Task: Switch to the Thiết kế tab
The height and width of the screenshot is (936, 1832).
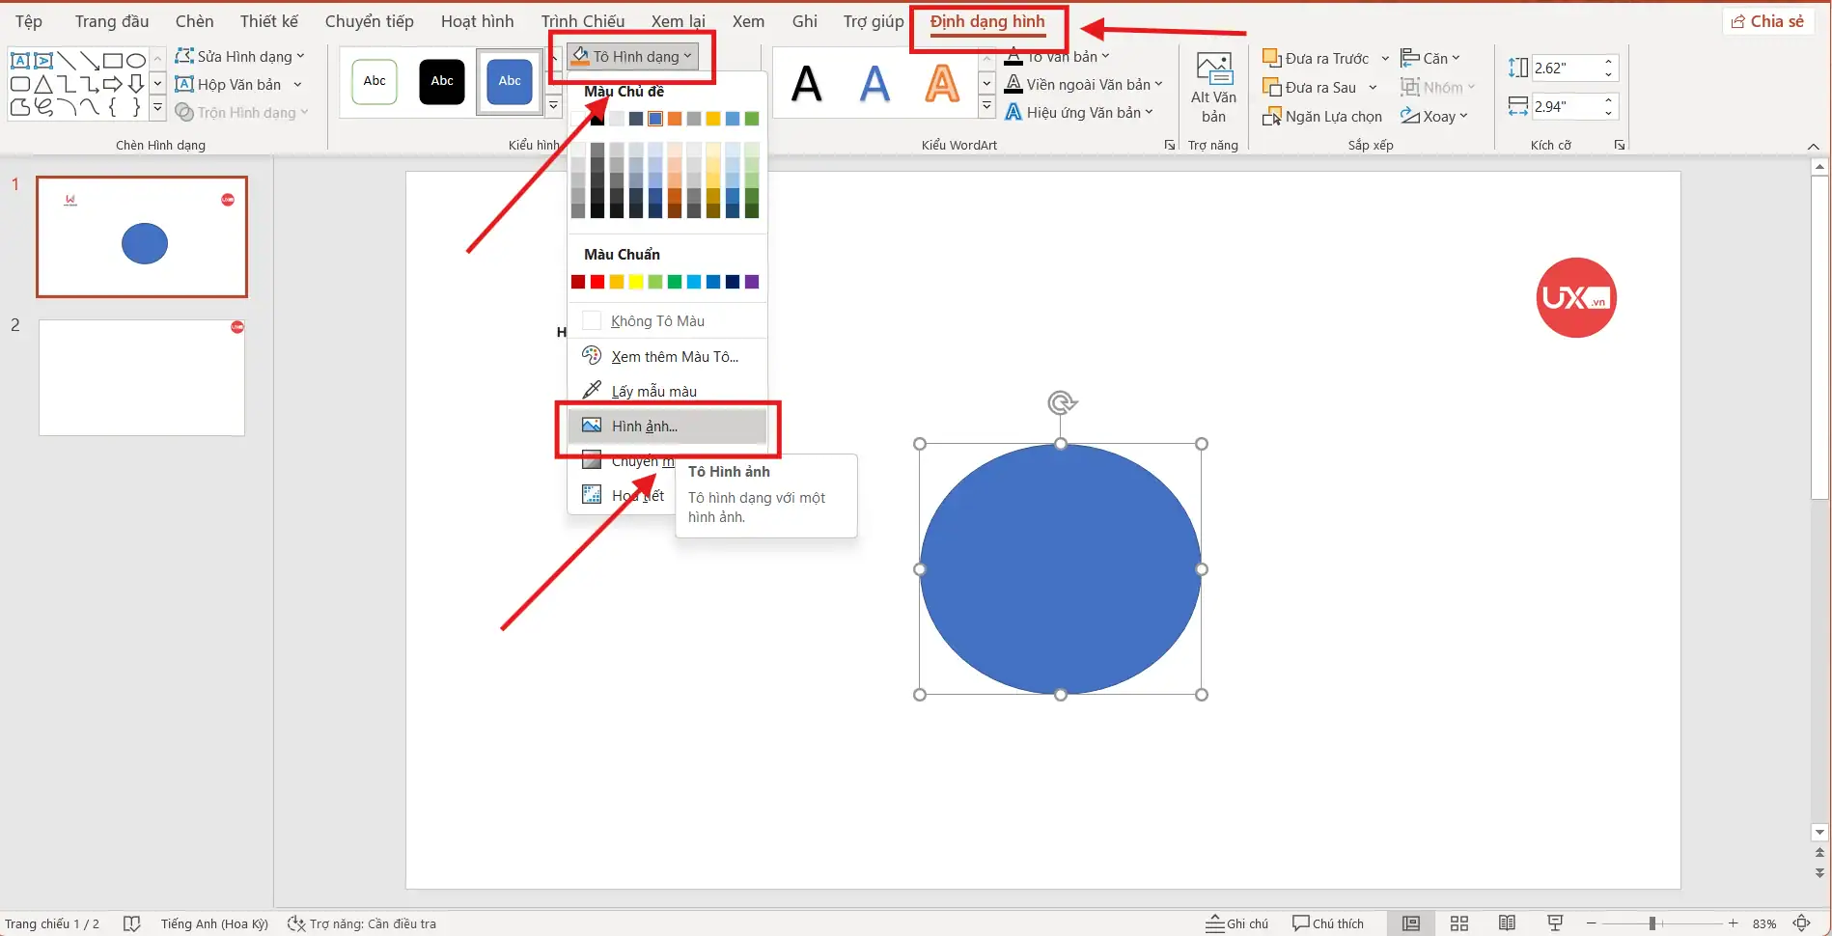Action: click(269, 21)
